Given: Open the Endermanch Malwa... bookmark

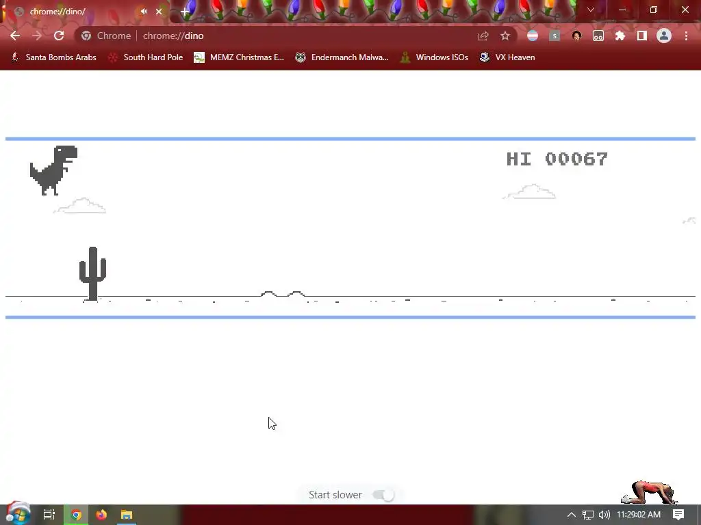Looking at the screenshot, I should pos(342,57).
